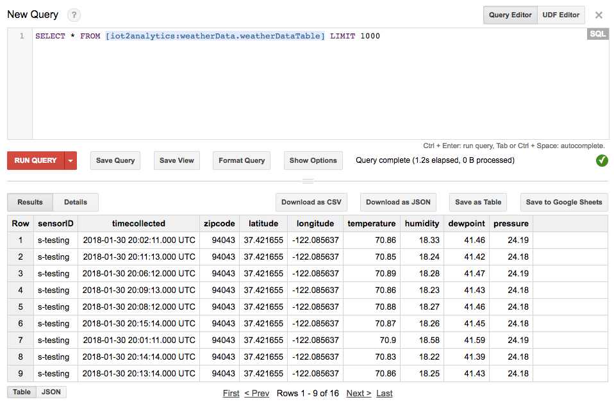Go to Next page of rows
614x411 pixels.
[358, 393]
